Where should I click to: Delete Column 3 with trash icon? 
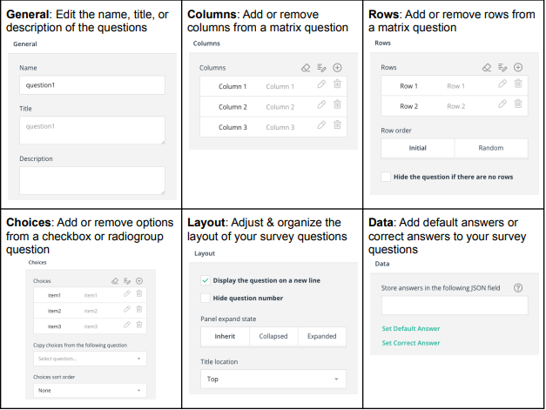point(337,124)
